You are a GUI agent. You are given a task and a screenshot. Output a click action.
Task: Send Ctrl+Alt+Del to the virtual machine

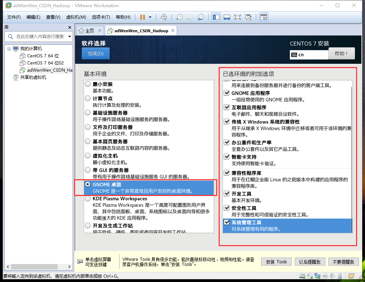[164, 17]
